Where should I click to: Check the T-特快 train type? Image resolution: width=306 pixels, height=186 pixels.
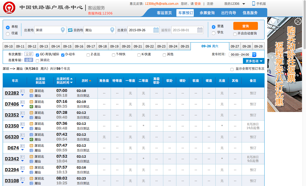click(114, 55)
